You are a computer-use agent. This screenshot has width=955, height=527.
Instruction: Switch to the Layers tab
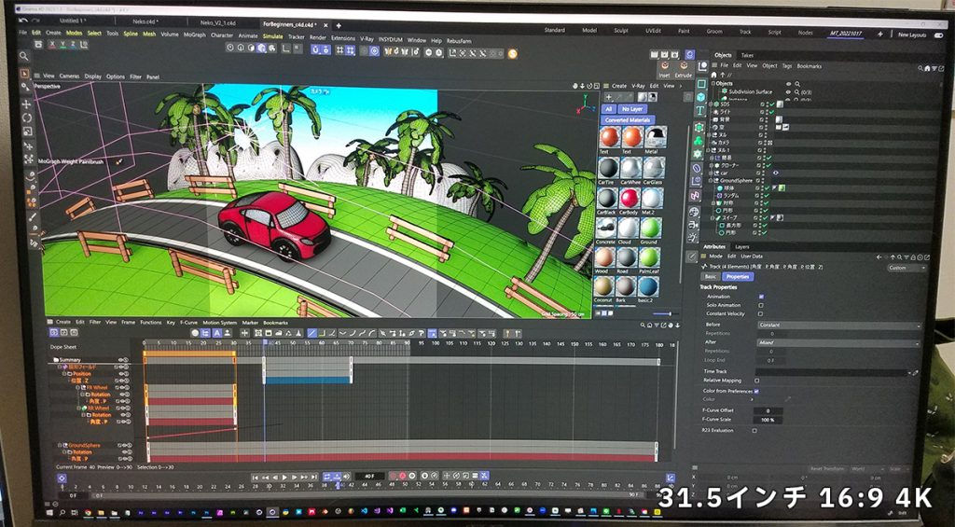point(741,247)
